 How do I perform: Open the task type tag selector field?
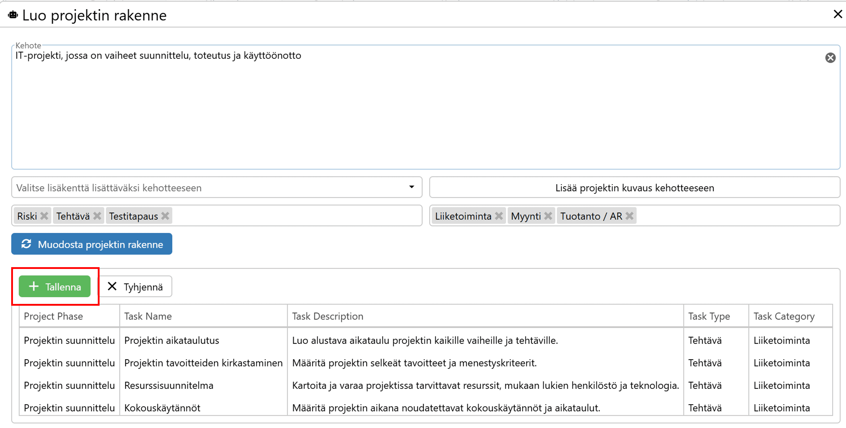tap(296, 216)
